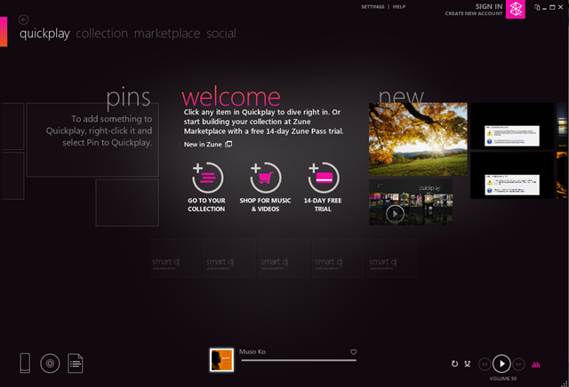Click the Shop For Music & Videos cart icon
The image size is (569, 387).
point(265,178)
